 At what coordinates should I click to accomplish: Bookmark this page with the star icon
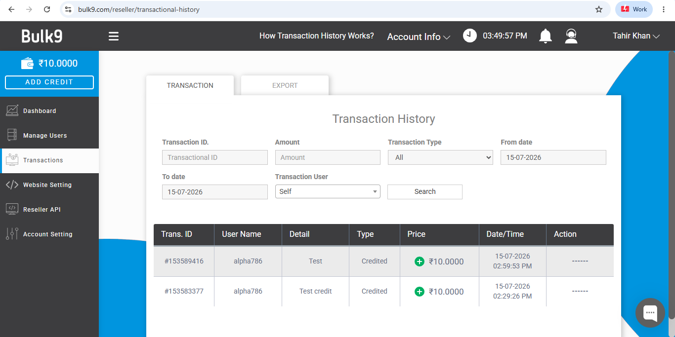point(599,9)
